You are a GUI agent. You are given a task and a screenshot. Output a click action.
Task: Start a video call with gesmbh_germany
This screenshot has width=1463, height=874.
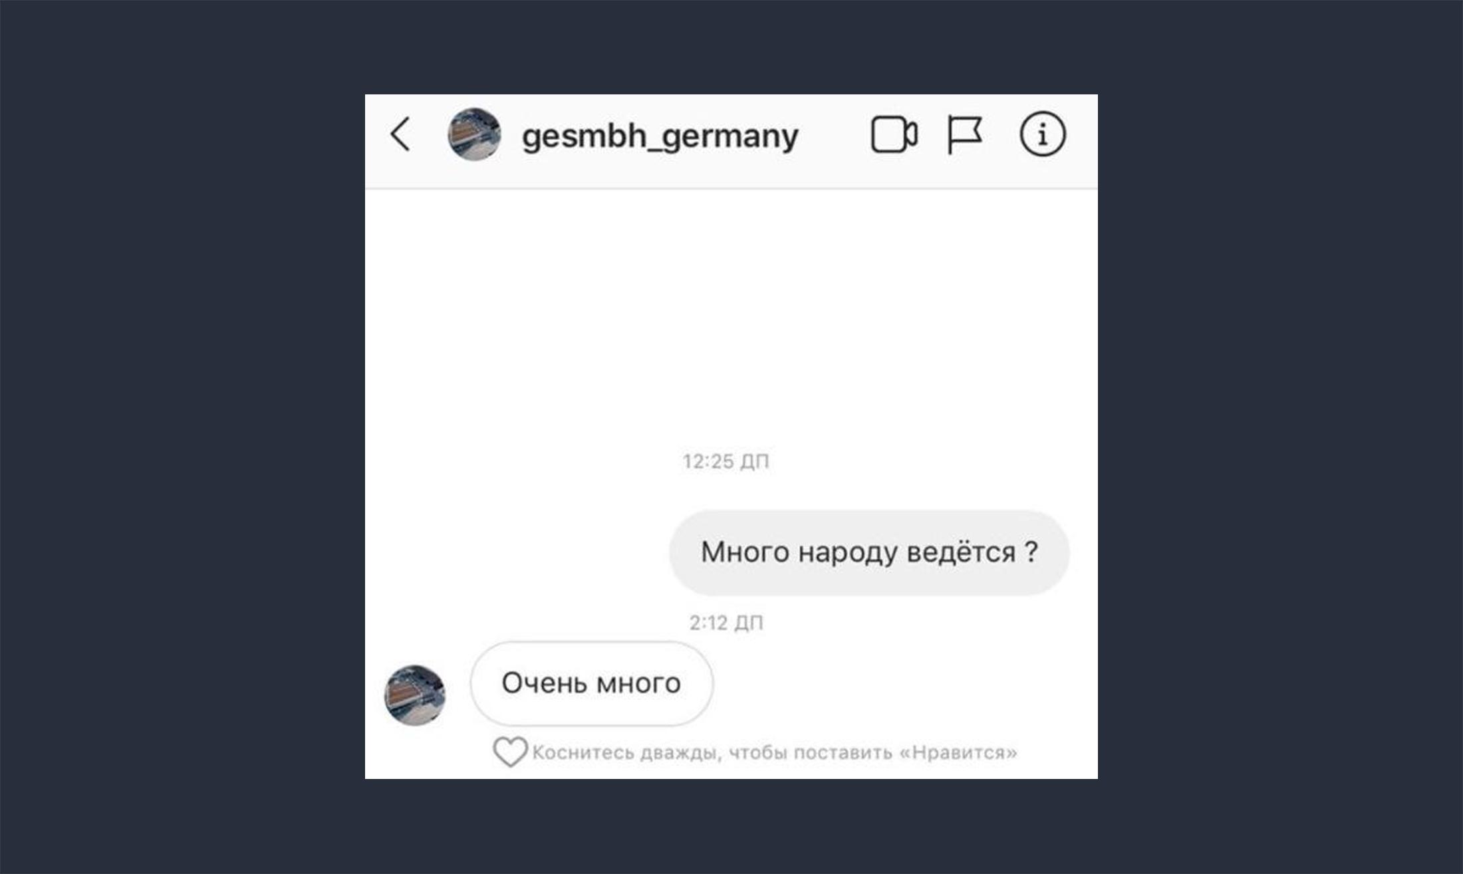(894, 135)
